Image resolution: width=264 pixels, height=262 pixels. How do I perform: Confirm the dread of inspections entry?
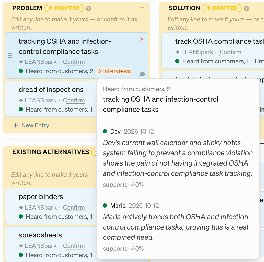click(74, 100)
